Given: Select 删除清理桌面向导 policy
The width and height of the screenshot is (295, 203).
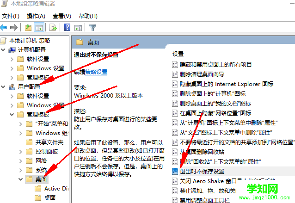Looking at the screenshot, I should tap(202, 74).
